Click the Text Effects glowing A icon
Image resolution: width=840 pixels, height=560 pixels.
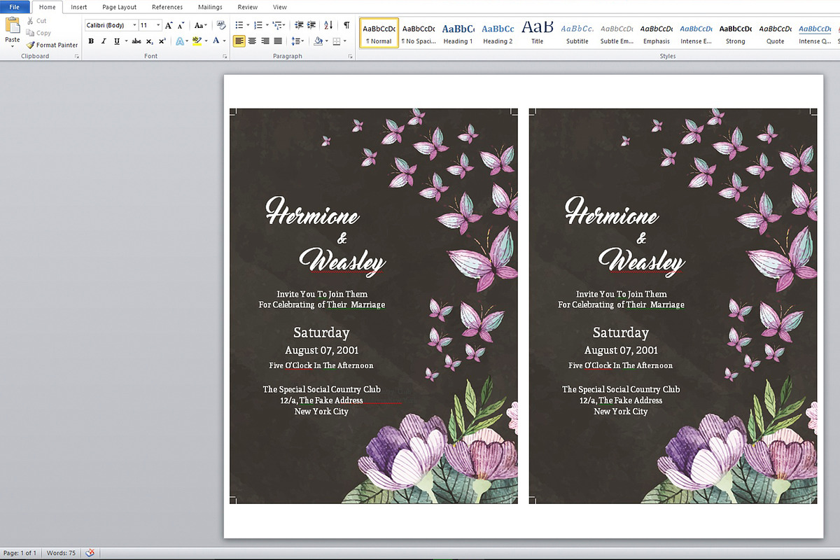pos(179,41)
